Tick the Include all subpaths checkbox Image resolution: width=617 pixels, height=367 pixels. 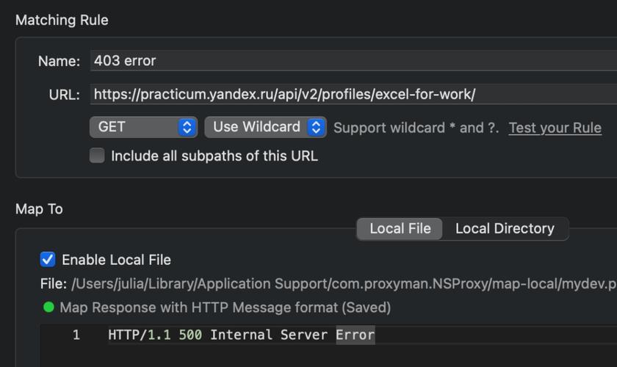(x=97, y=156)
